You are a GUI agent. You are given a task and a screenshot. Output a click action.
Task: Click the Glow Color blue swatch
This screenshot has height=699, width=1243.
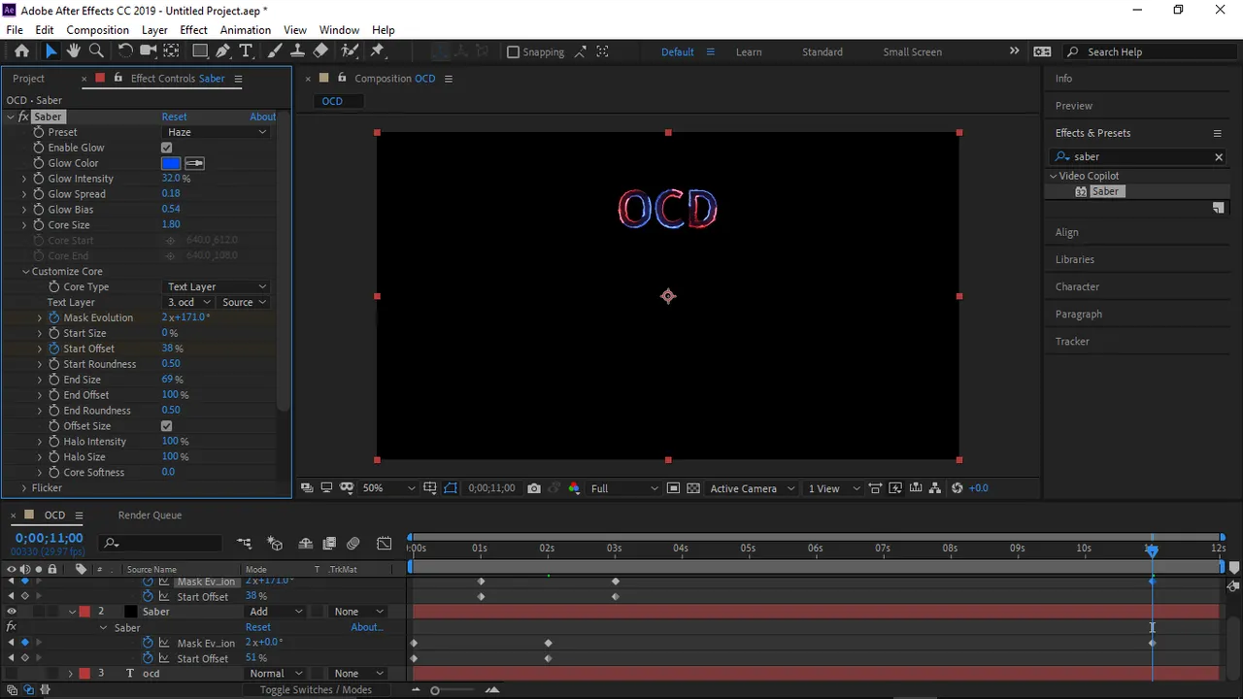(x=171, y=163)
